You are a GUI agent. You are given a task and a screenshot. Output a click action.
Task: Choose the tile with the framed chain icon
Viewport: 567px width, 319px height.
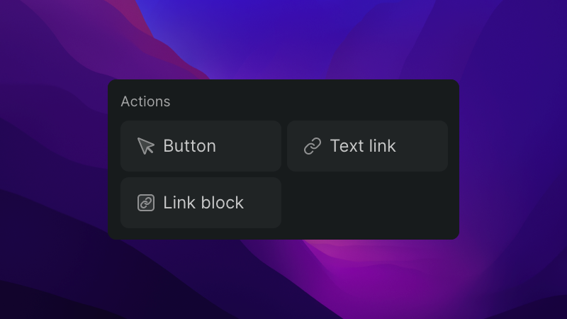(x=201, y=203)
